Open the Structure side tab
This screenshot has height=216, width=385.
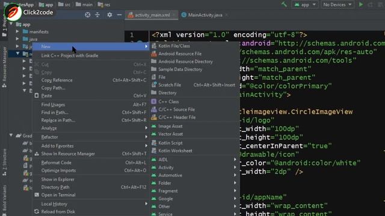pos(4,162)
